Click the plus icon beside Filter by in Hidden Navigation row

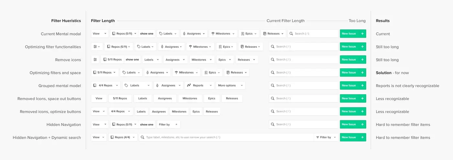tap(176, 124)
